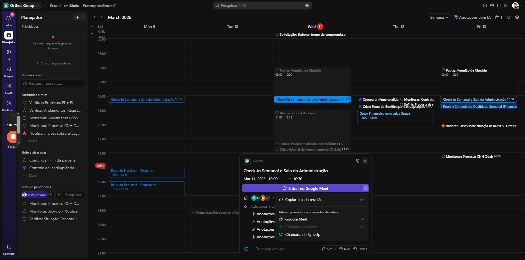Check off Verificar: Protestos PF e PJ

(24, 103)
